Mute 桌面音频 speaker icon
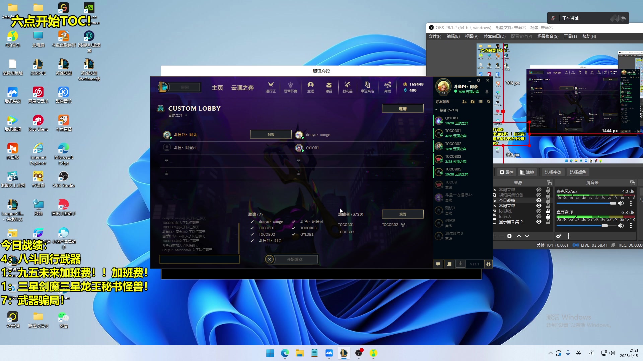This screenshot has height=361, width=643. click(x=621, y=226)
